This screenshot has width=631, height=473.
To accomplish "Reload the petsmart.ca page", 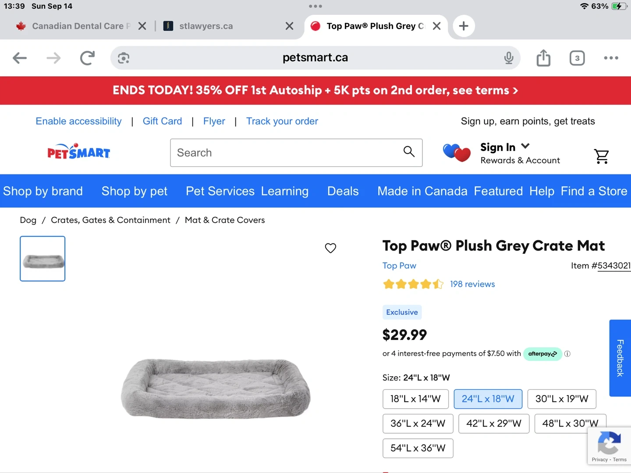I will (x=87, y=58).
